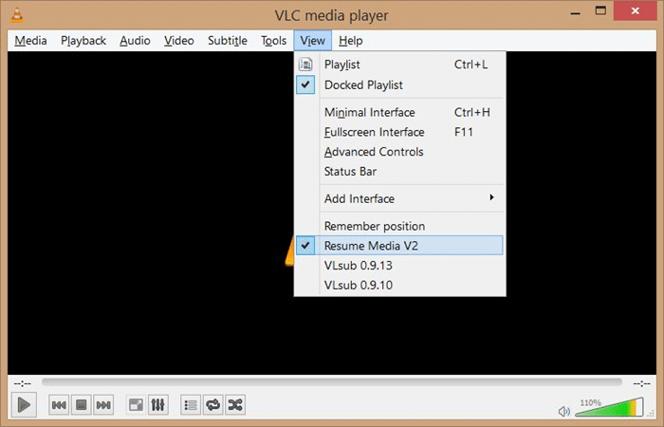The height and width of the screenshot is (427, 664).
Task: Open the Audio menu
Action: click(x=135, y=41)
